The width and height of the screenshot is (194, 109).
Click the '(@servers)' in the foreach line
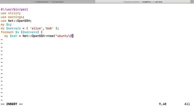click(x=30, y=32)
